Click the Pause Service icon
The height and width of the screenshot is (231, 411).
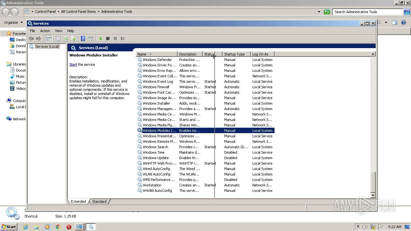[115, 38]
